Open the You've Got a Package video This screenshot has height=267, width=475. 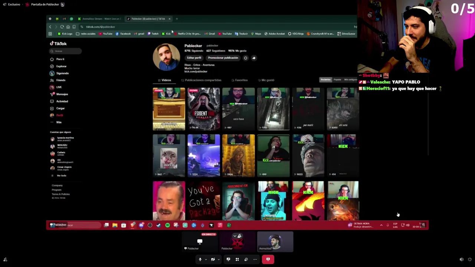204,201
